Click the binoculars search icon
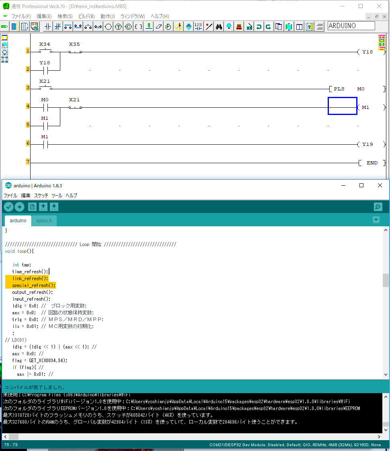The image size is (390, 451). pos(219,27)
